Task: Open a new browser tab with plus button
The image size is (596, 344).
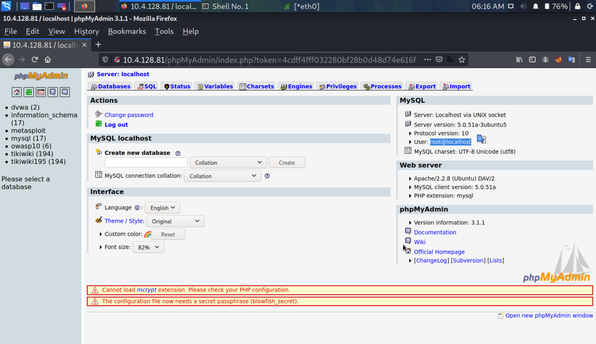Action: point(98,45)
